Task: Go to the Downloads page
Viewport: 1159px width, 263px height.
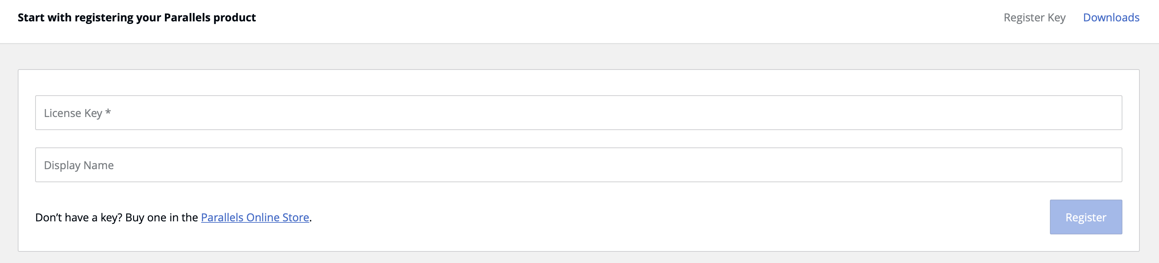Action: (x=1110, y=17)
